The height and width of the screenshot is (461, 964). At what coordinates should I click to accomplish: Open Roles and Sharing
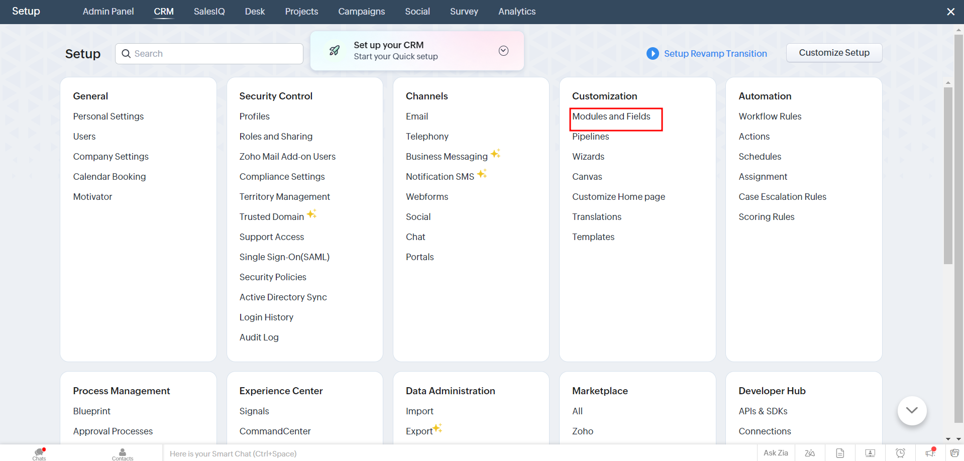tap(276, 137)
